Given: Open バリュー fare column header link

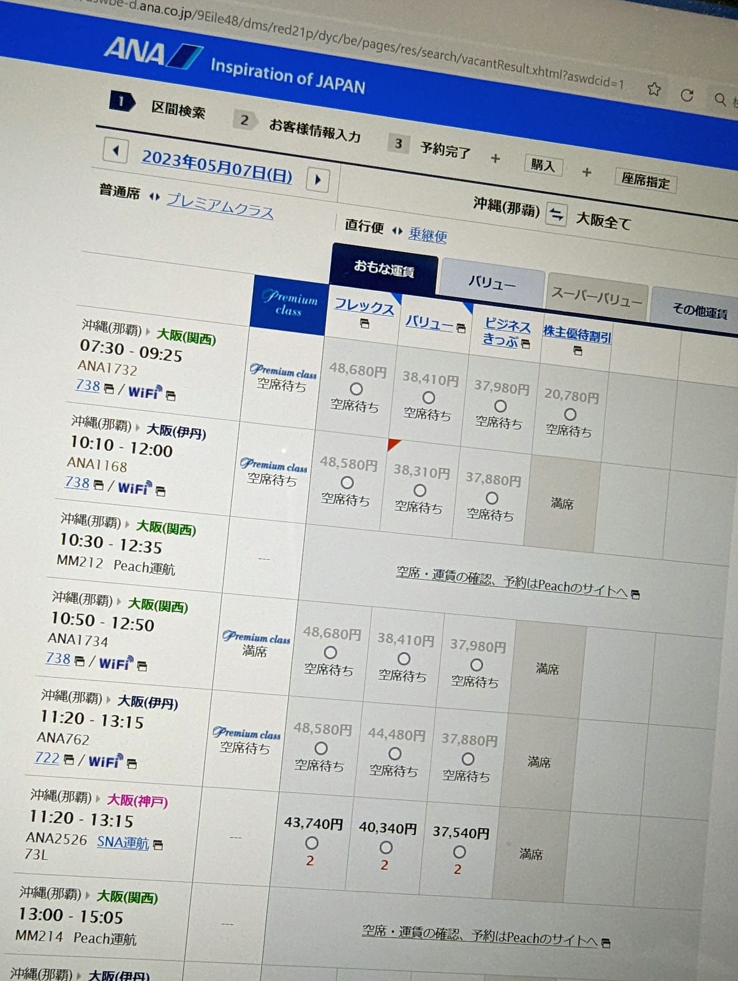Looking at the screenshot, I should (x=429, y=323).
